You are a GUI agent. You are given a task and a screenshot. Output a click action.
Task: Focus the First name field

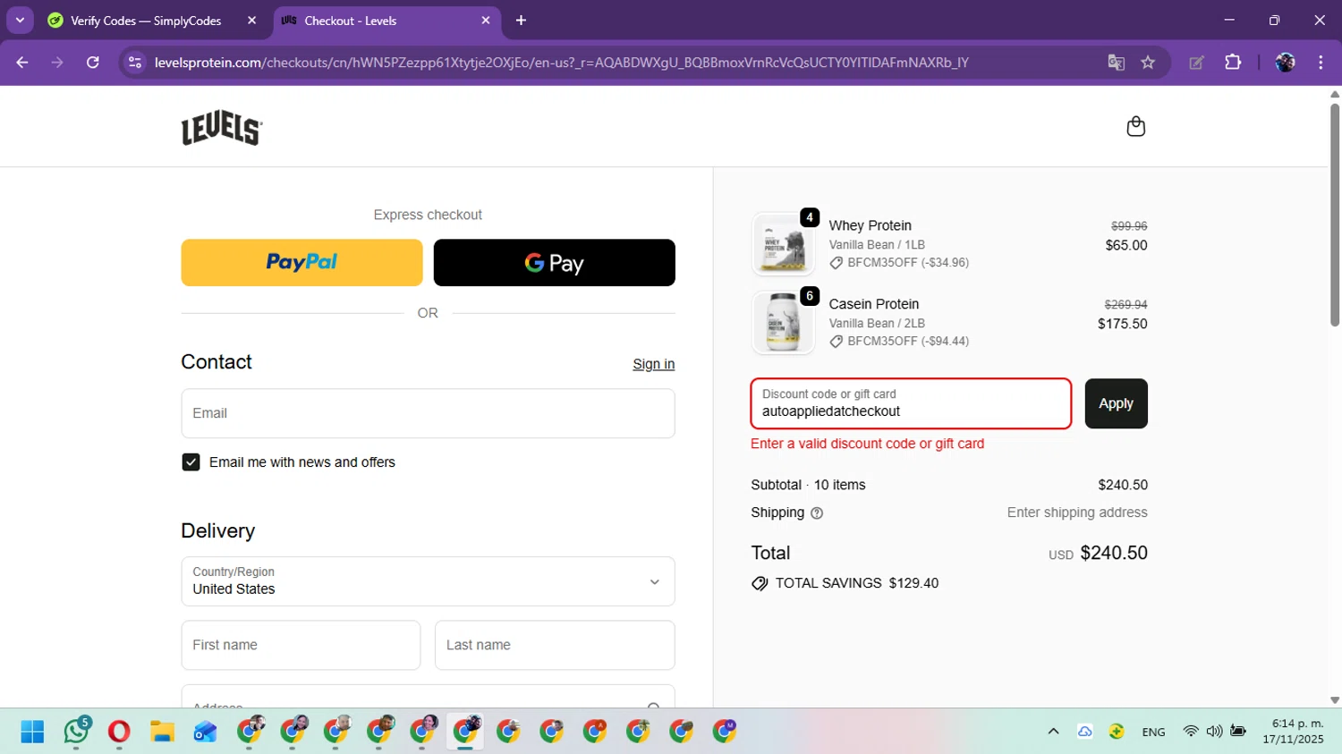click(x=301, y=645)
